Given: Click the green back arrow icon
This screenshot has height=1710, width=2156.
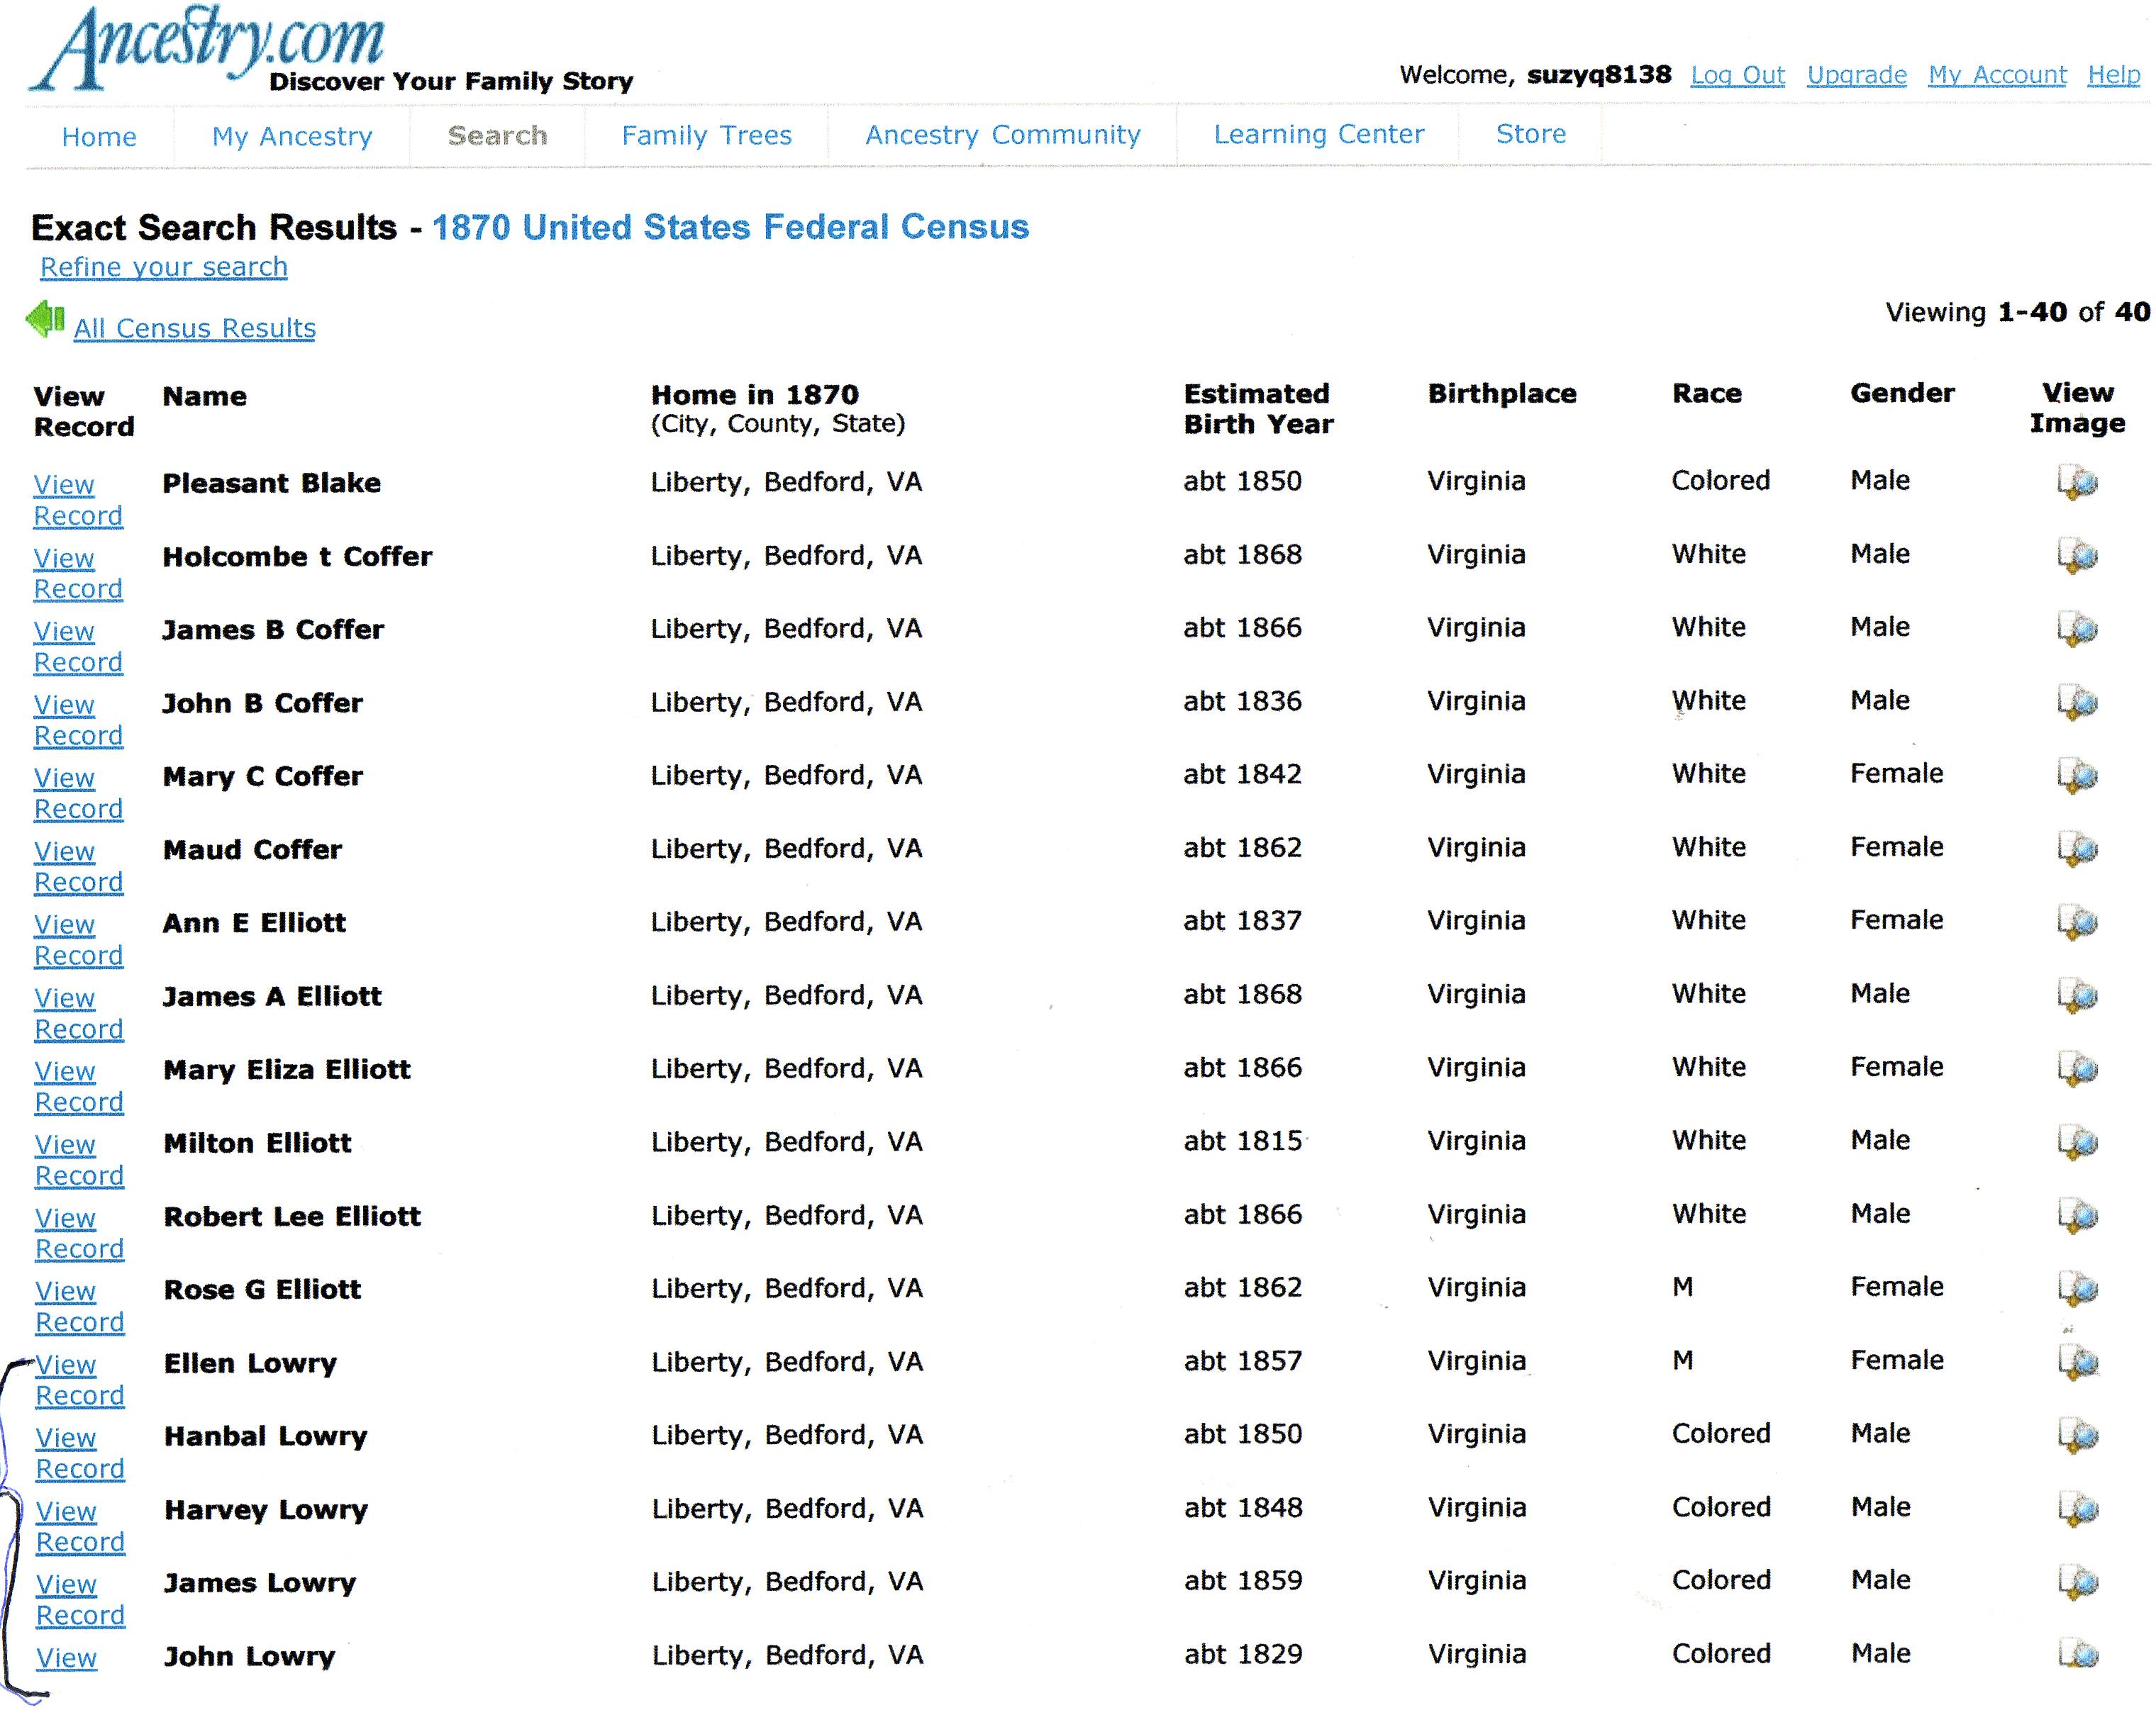Looking at the screenshot, I should tap(45, 320).
